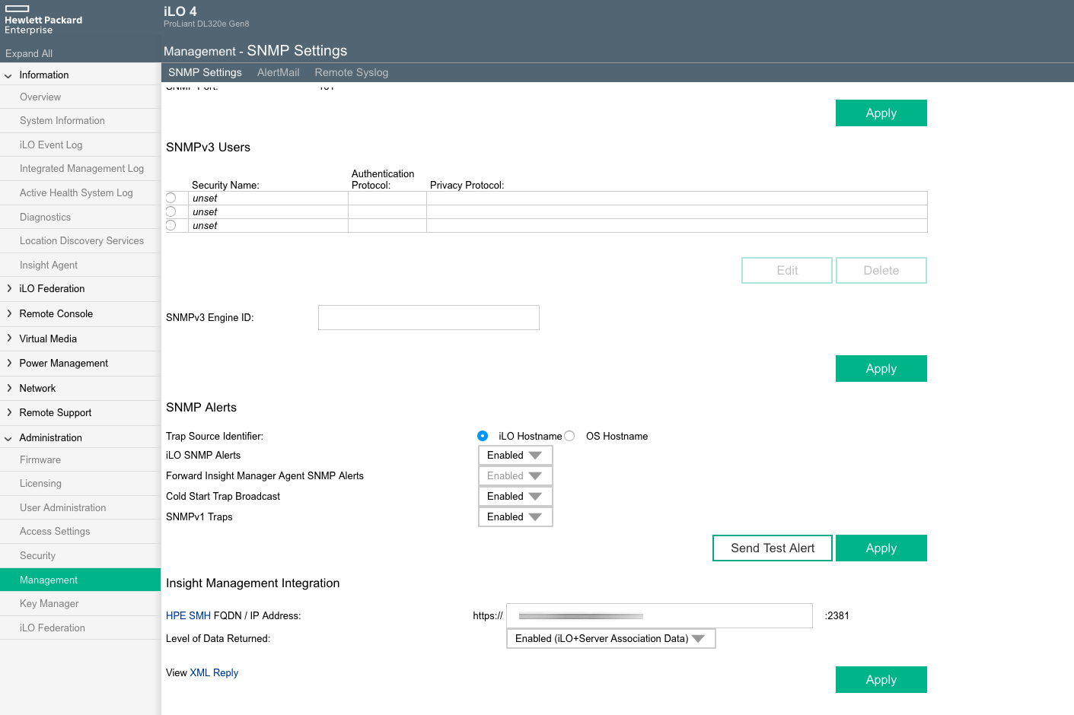Choose iLO Hostname as trap source
This screenshot has height=715, width=1074.
point(483,436)
